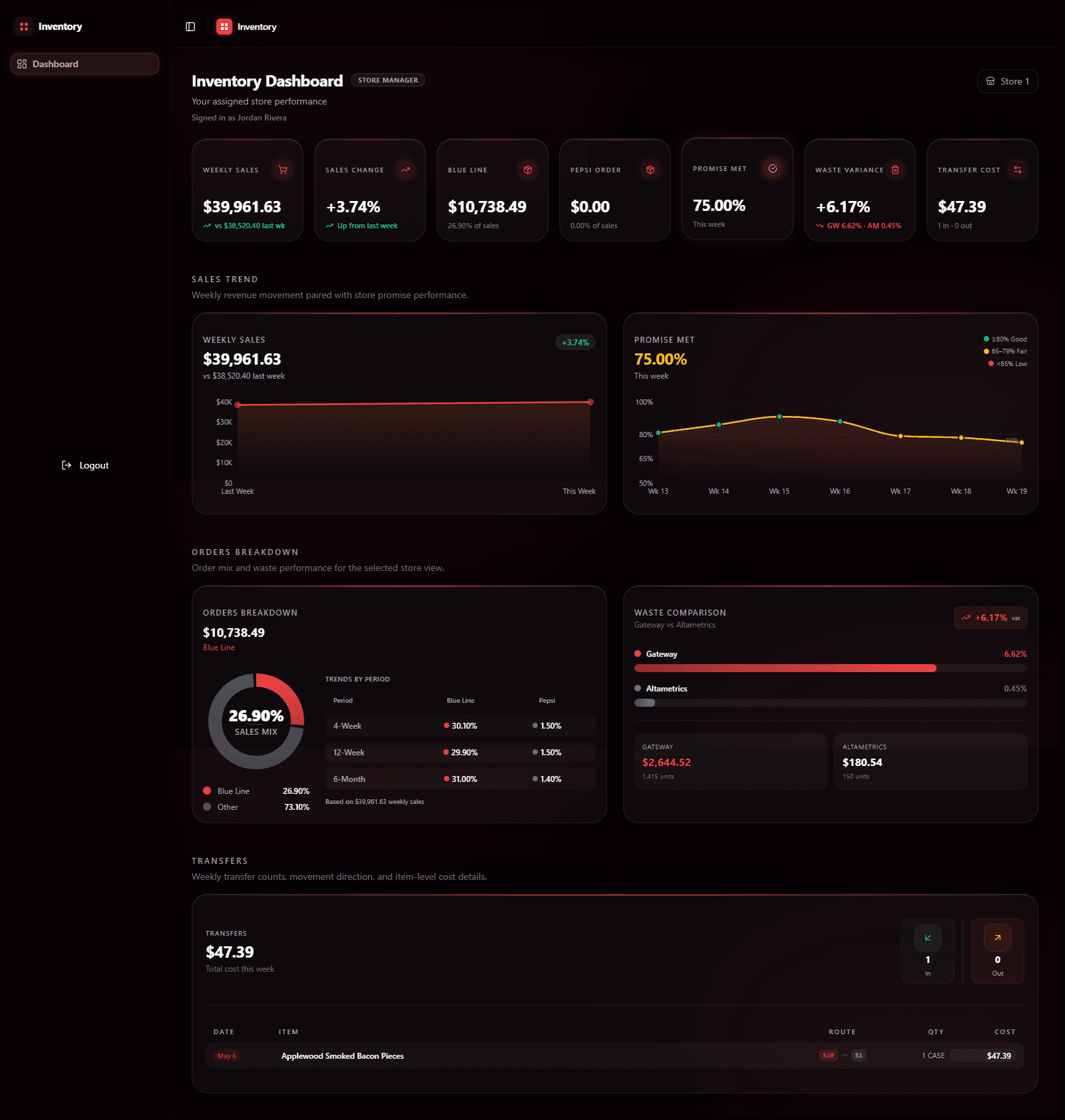Click the +3.74% badge in Weekly Sales chart
This screenshot has width=1065, height=1120.
[576, 343]
